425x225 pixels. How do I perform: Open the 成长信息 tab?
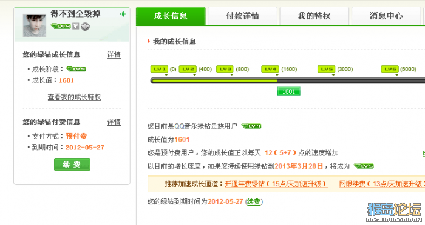tap(171, 16)
